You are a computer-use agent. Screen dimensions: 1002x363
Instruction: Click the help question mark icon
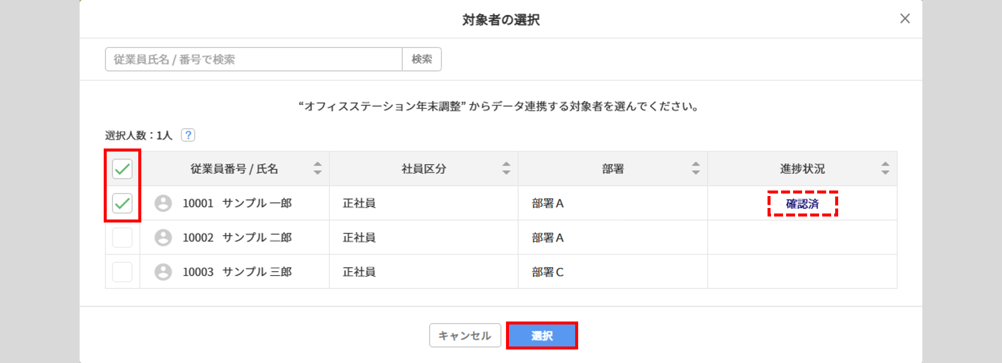pyautogui.click(x=188, y=135)
